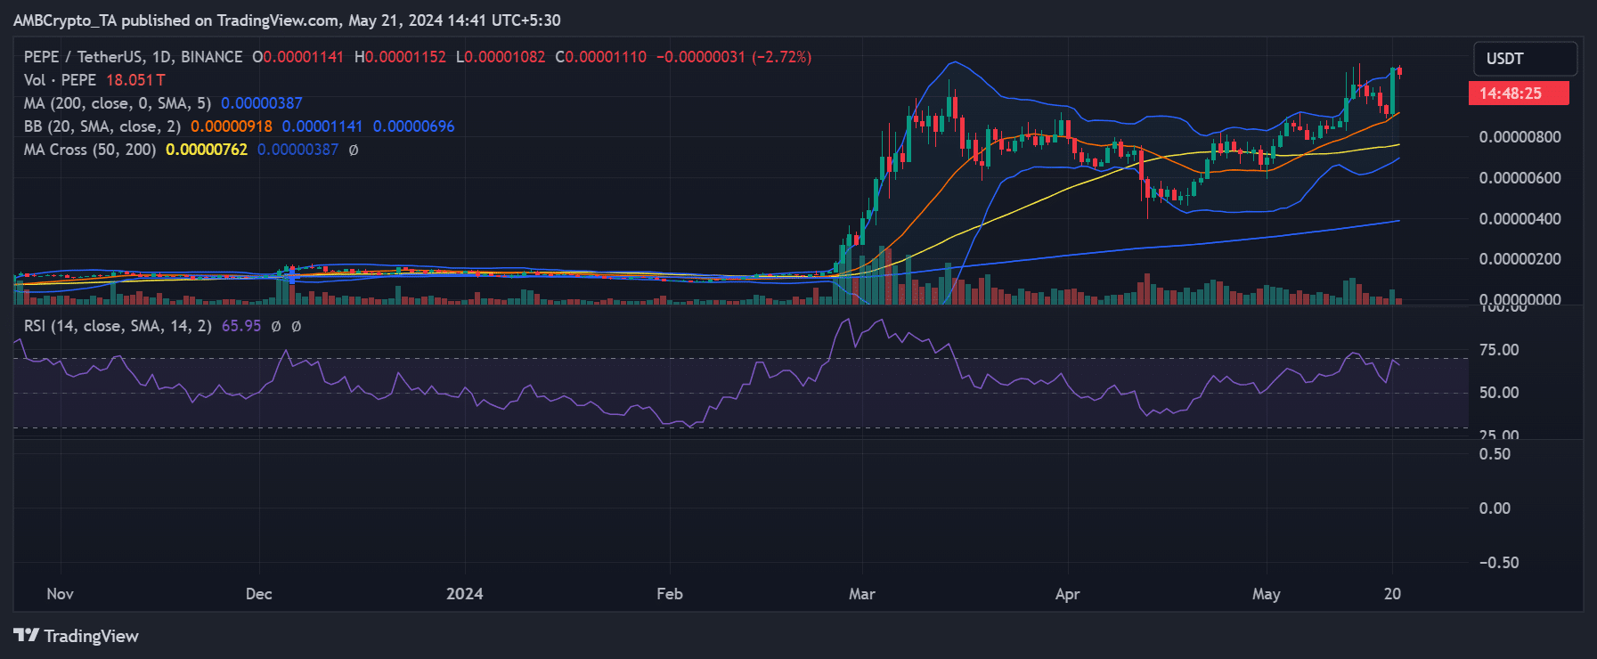Open the USDT currency selector
The width and height of the screenshot is (1597, 659).
click(1525, 59)
